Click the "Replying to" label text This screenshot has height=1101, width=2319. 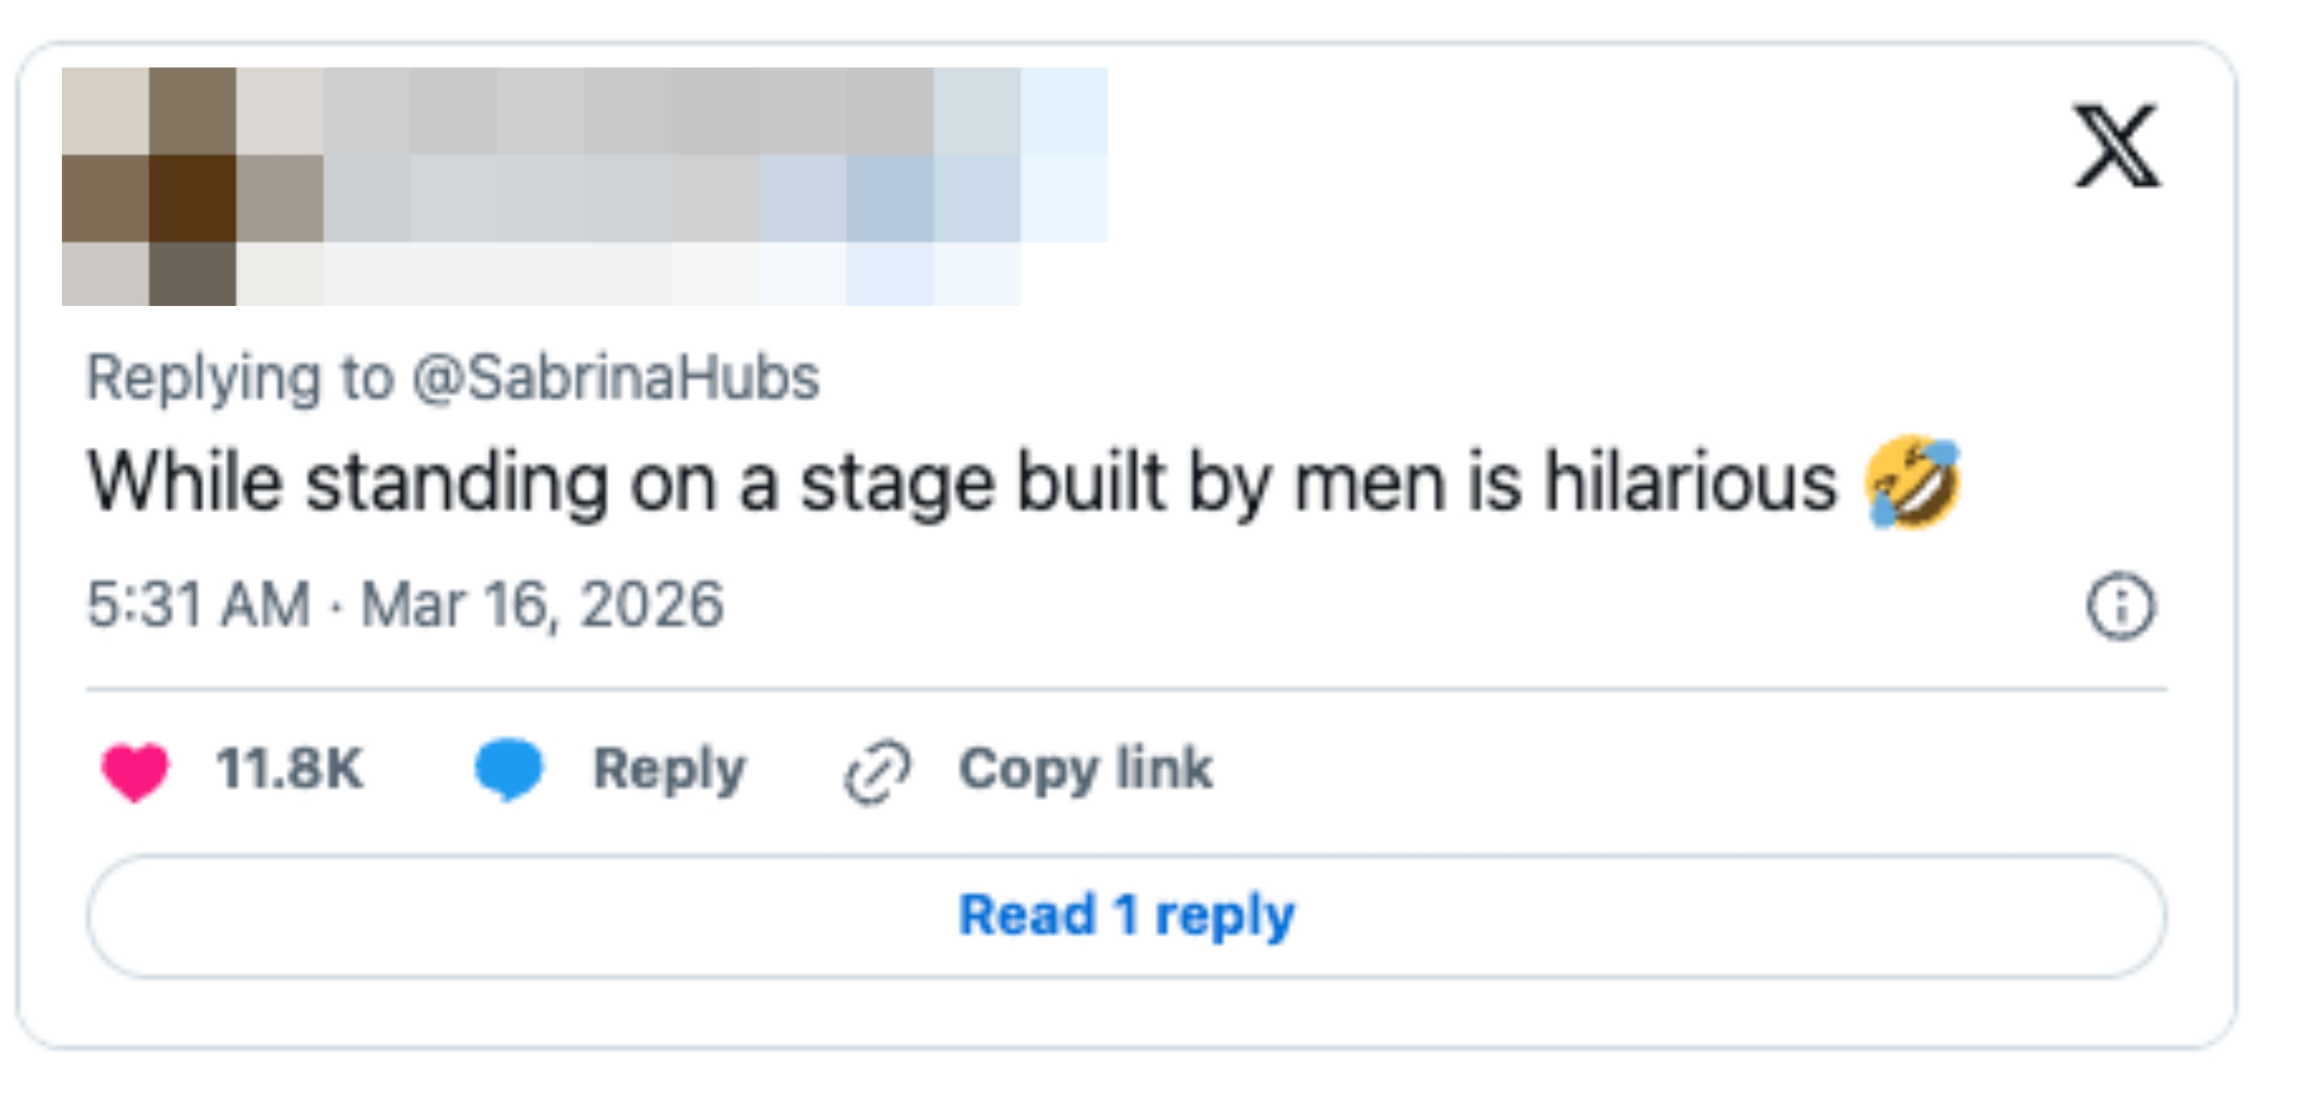coord(240,378)
